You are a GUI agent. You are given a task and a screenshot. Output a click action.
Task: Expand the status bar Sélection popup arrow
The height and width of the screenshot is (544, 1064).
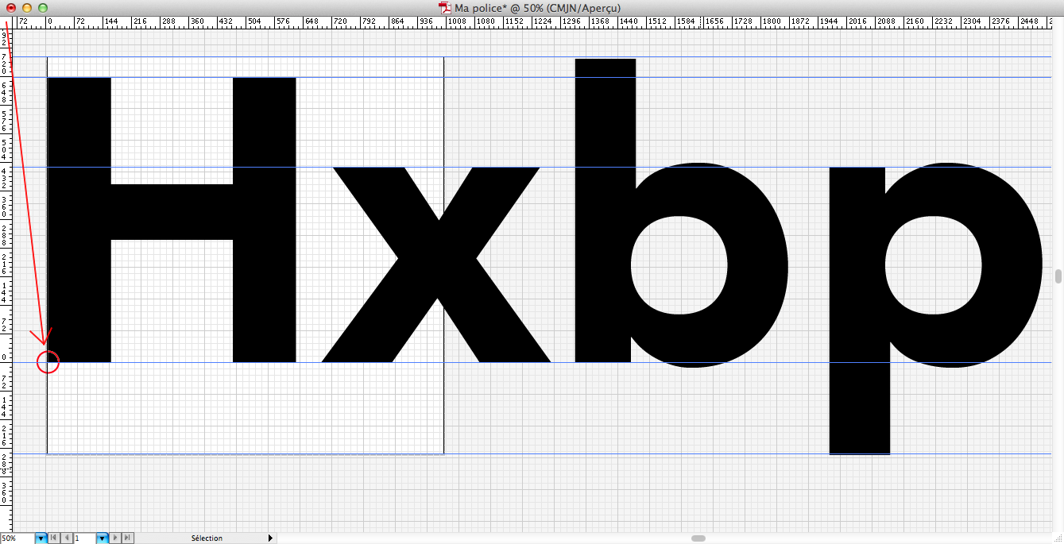pos(270,538)
